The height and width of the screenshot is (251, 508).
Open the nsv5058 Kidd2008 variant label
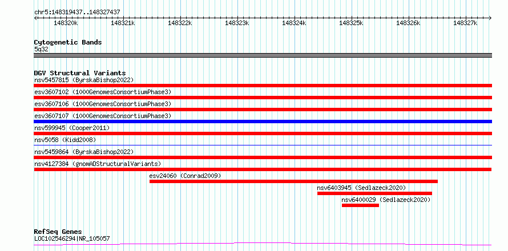65,140
